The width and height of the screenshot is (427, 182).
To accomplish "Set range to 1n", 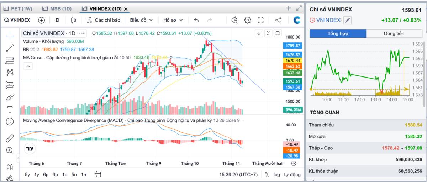I will coord(83,174).
